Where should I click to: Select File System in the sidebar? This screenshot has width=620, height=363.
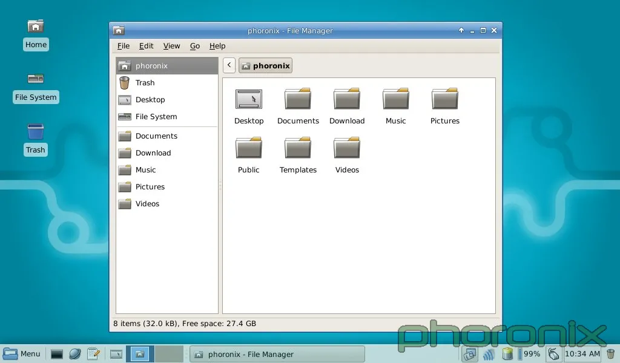(167, 117)
